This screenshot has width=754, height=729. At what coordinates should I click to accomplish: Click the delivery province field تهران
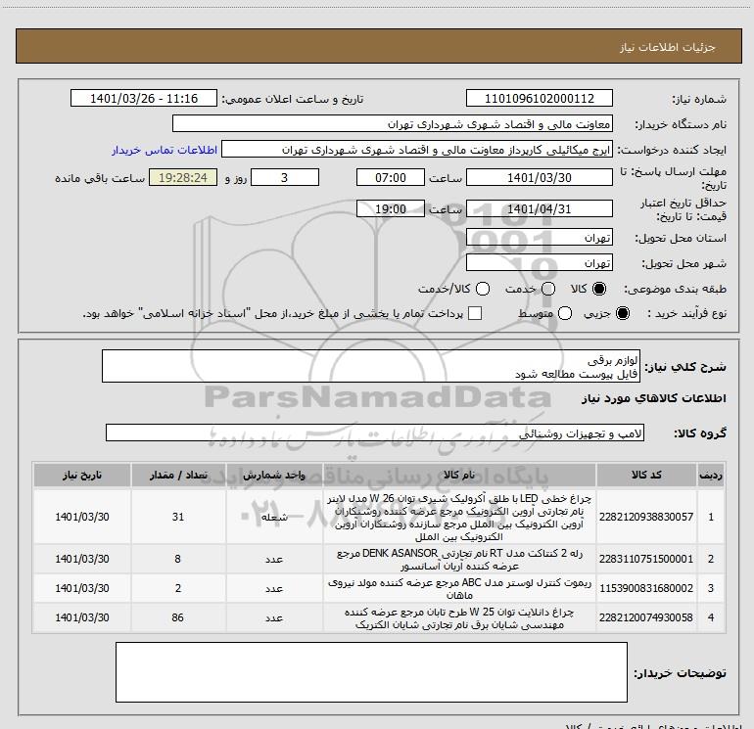539,238
